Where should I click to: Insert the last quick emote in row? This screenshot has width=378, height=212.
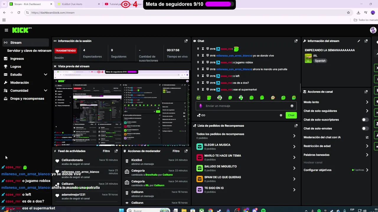294,98
